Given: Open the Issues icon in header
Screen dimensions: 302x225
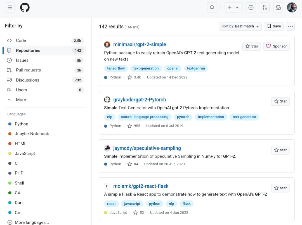Looking at the screenshot, I should [251, 8].
